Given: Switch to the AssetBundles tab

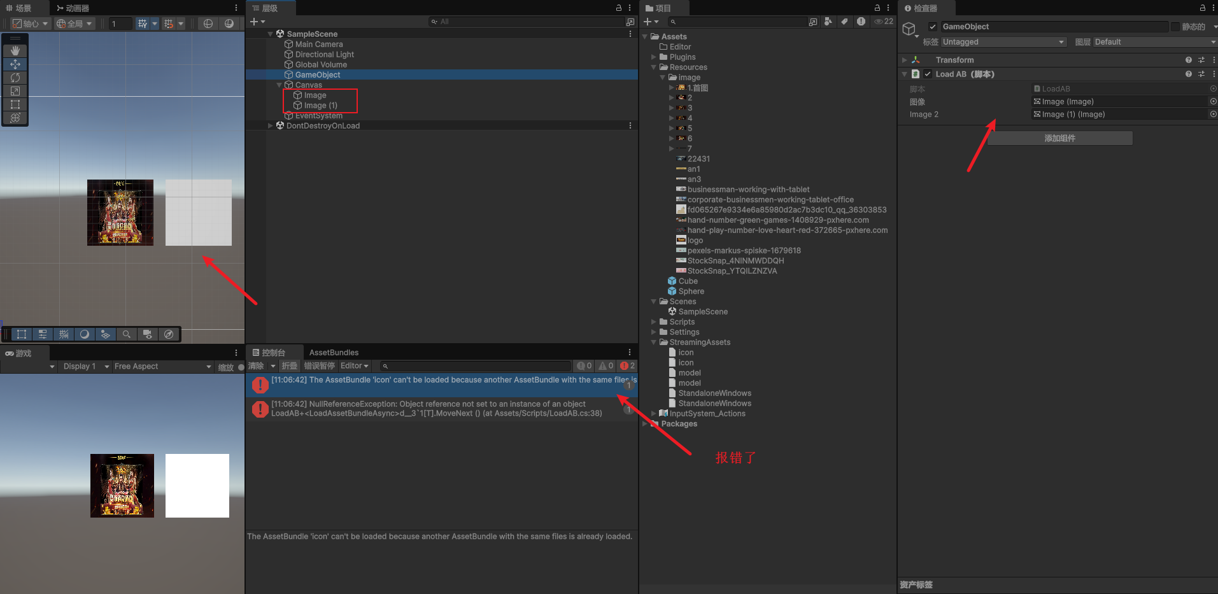Looking at the screenshot, I should (334, 352).
